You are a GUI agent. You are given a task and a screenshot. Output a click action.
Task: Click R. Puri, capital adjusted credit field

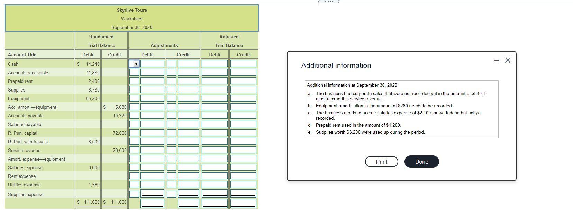point(243,133)
